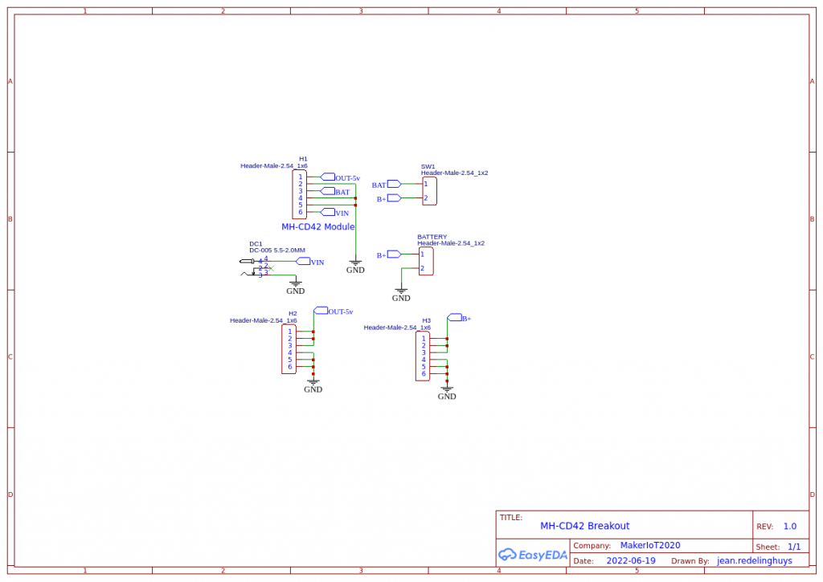Image resolution: width=823 pixels, height=582 pixels.
Task: Click the 'Company:' field label
Action: (592, 546)
